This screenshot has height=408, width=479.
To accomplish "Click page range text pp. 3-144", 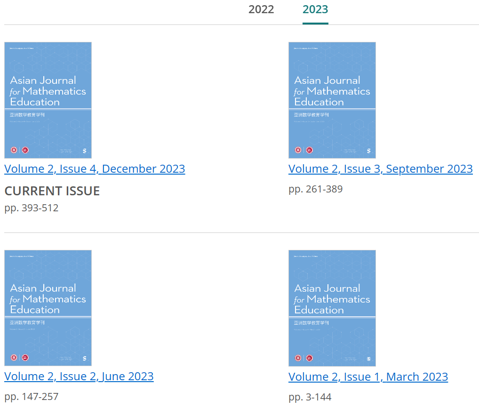I will pos(310,397).
